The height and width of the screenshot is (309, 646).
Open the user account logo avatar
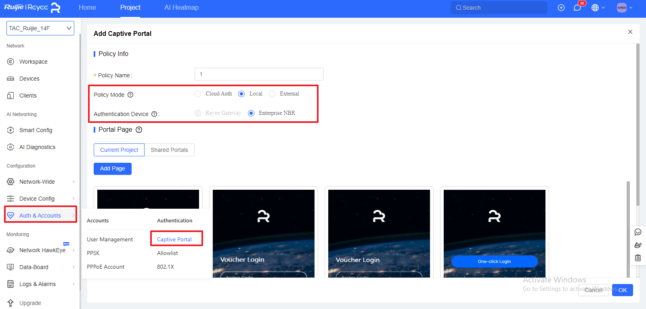621,8
